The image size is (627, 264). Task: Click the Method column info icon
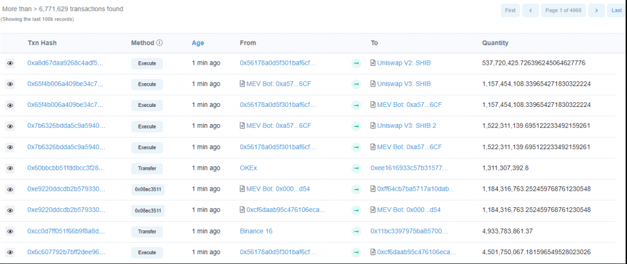(x=160, y=43)
